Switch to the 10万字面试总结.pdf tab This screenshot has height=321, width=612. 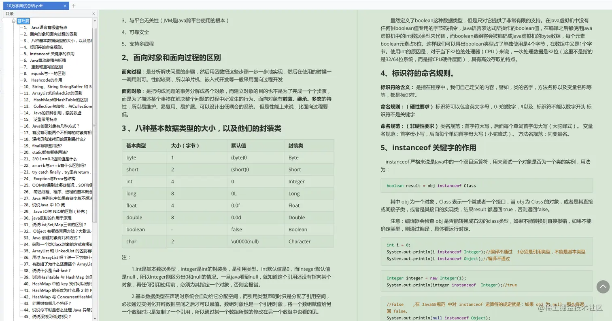(30, 6)
